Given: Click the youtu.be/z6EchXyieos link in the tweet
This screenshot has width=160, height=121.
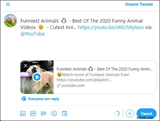Looking at the screenshot, I should [111, 27].
